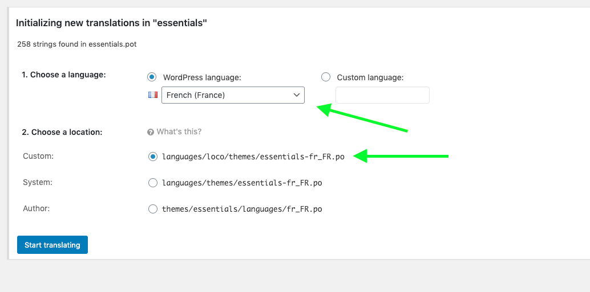590x292 pixels.
Task: Choose Author location themes/essentials/languages radio
Action: (153, 209)
